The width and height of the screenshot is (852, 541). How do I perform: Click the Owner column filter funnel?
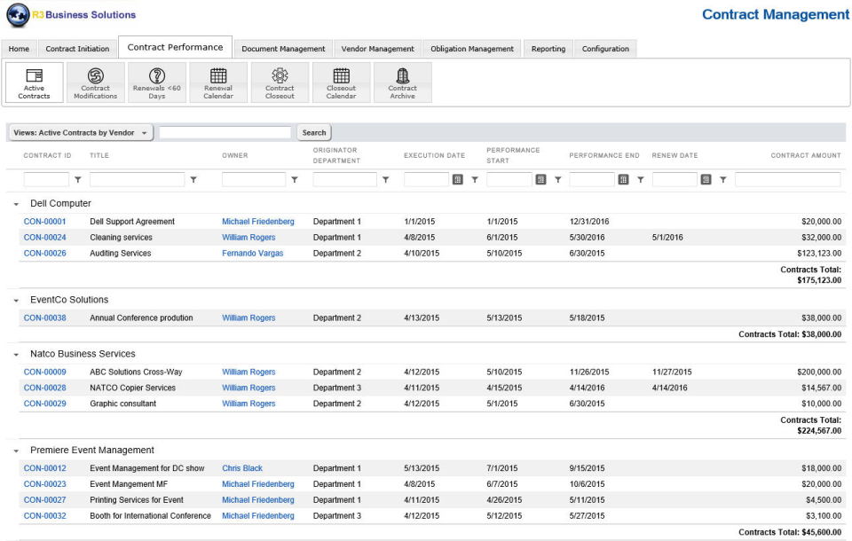[x=295, y=178]
